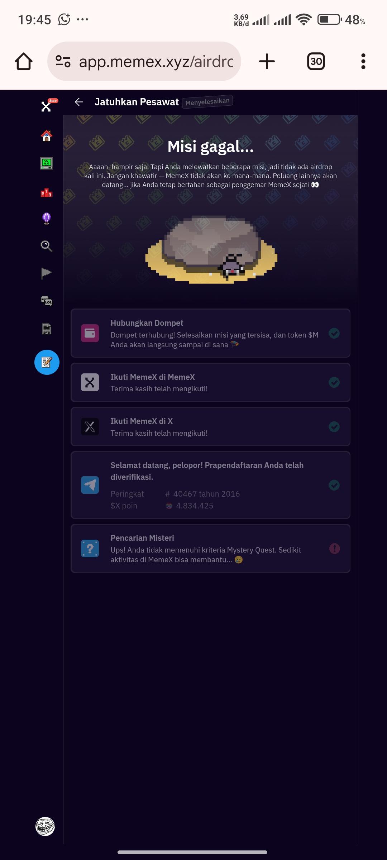Open a new browser tab with plus

coord(267,61)
